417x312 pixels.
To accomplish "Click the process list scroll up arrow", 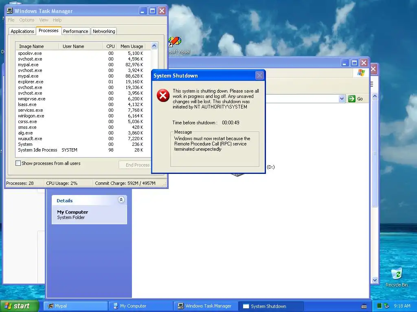I will pyautogui.click(x=154, y=46).
